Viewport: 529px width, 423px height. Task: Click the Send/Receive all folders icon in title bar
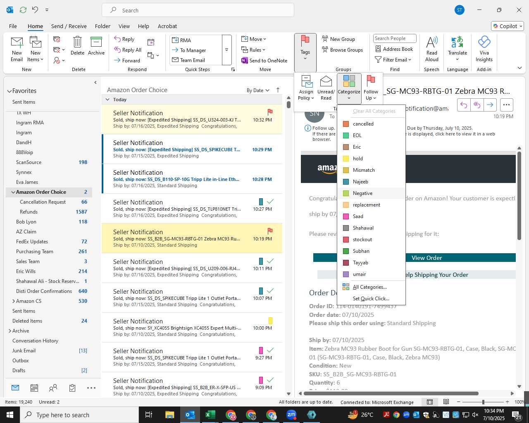[x=23, y=10]
